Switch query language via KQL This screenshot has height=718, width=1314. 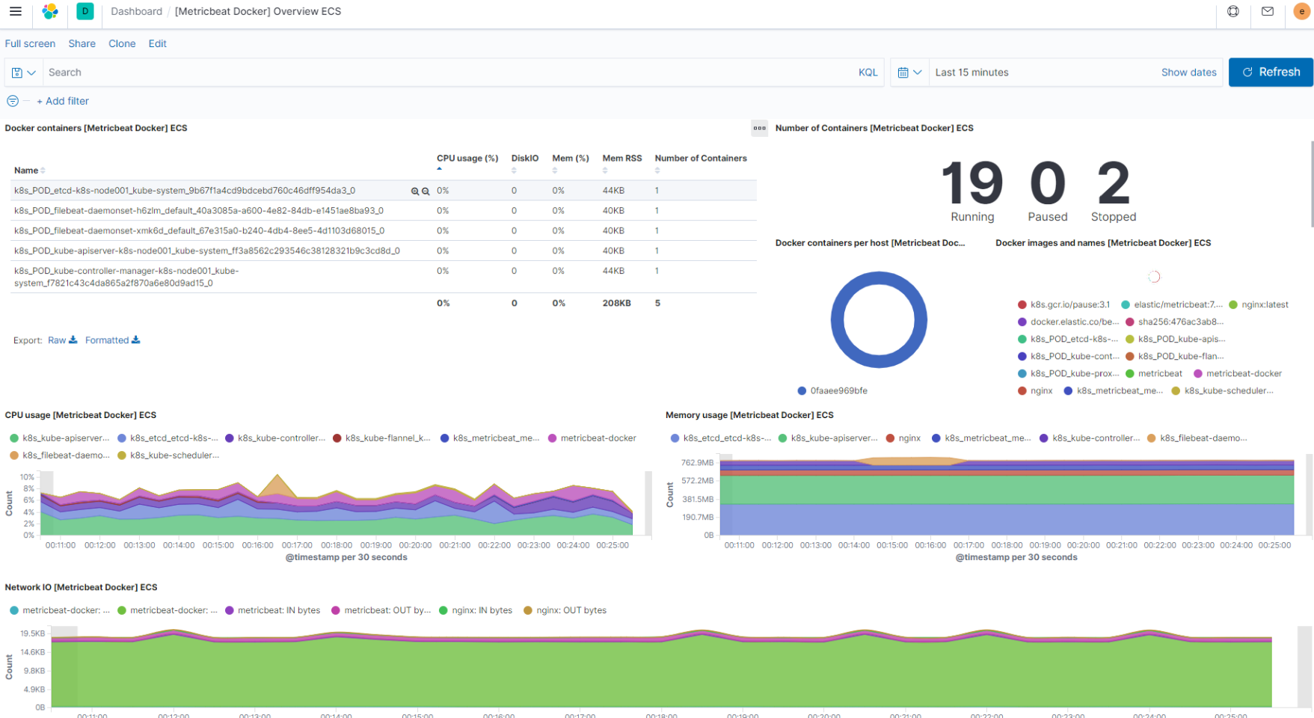point(868,73)
